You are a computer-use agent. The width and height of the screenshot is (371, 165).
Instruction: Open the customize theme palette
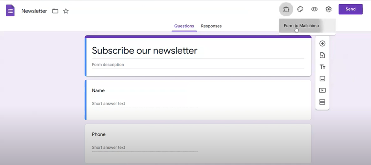pos(300,9)
